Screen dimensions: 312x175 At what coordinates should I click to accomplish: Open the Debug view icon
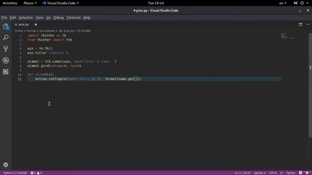coord(6,60)
